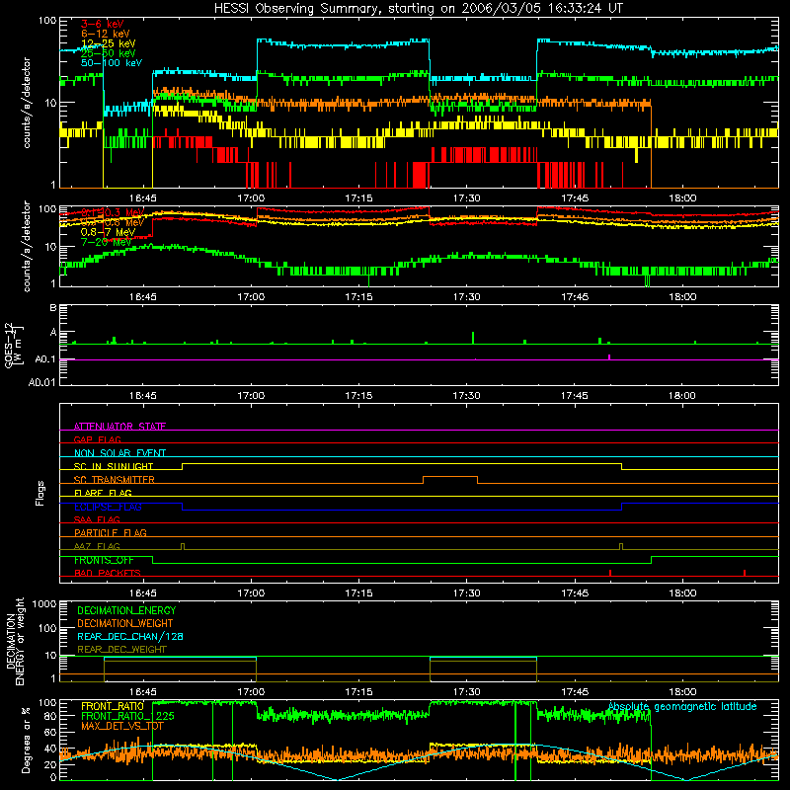
Task: Select the SAA_FLAG label
Action: 97,519
